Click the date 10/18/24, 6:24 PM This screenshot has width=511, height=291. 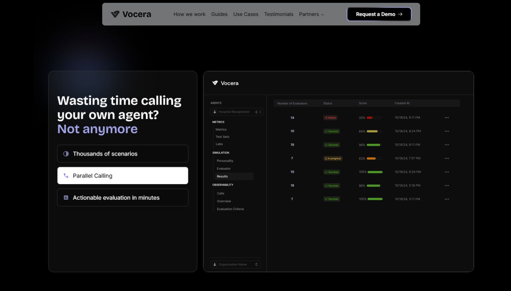point(408,172)
